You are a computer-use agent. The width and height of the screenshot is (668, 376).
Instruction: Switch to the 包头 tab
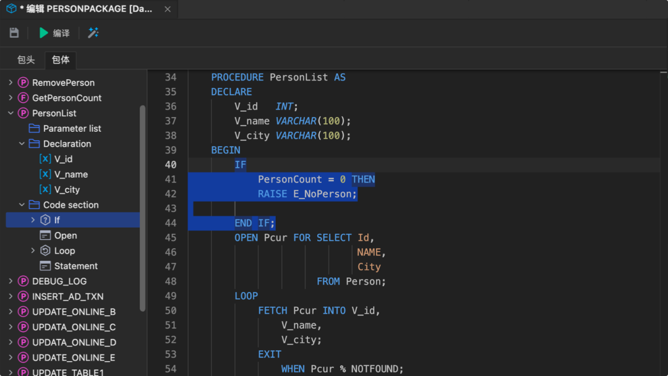pos(26,60)
